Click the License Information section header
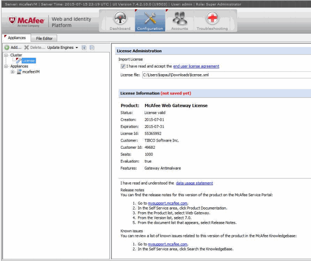Screen dimensions: 311x261 coord(155,93)
